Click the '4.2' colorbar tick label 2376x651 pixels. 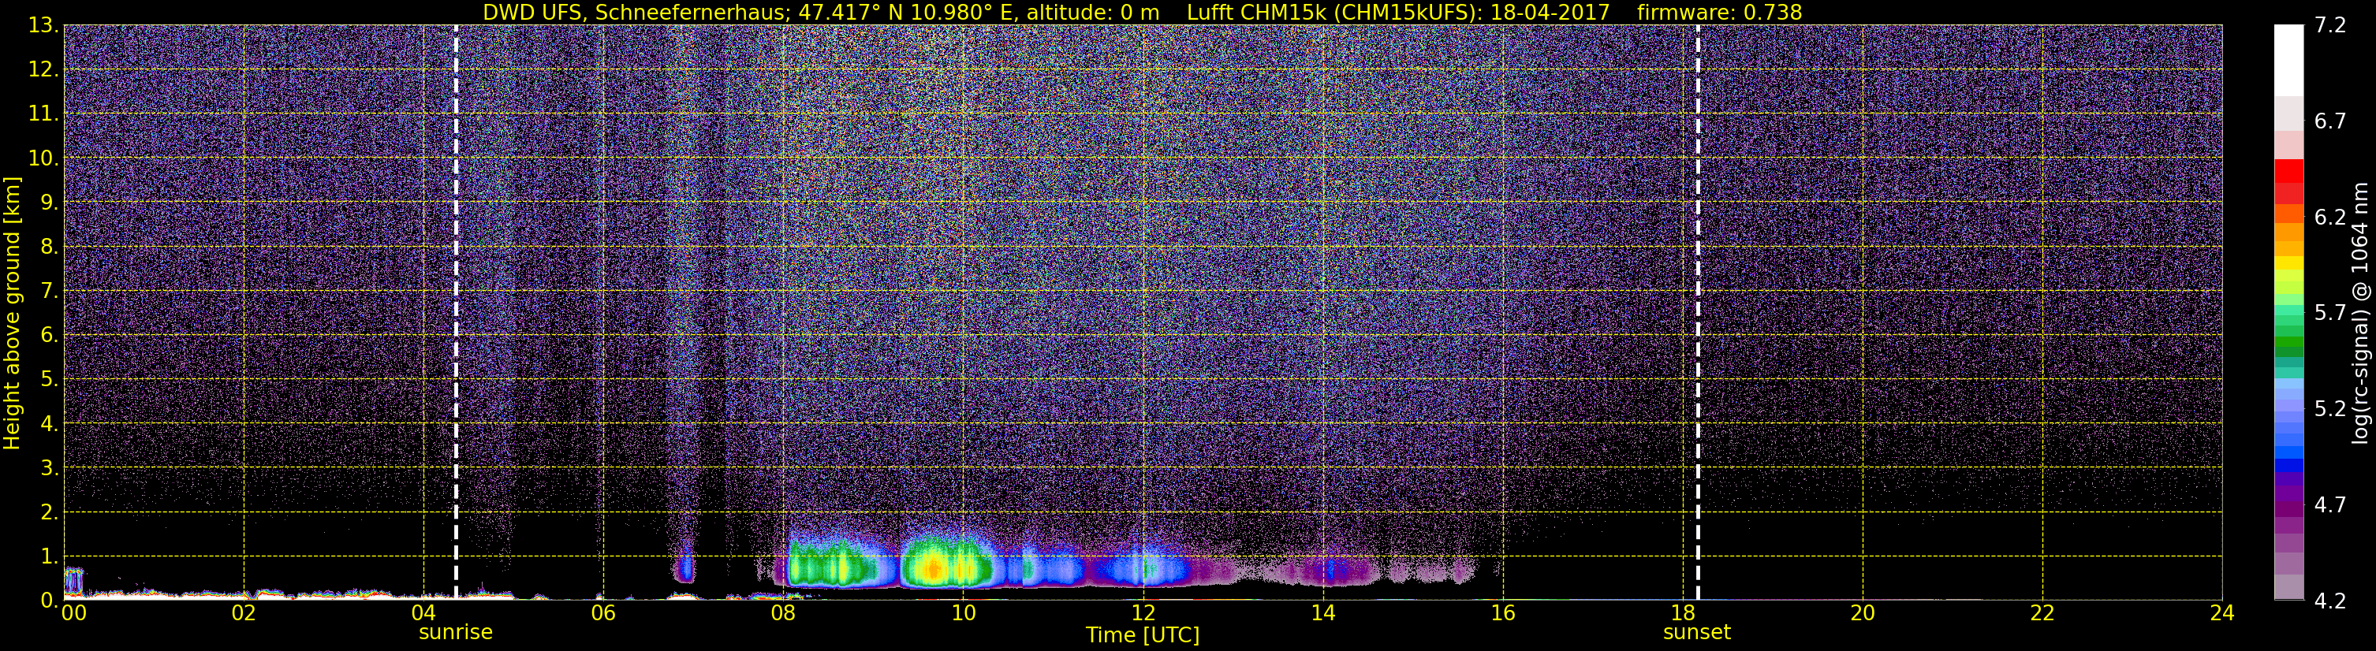(x=2330, y=601)
